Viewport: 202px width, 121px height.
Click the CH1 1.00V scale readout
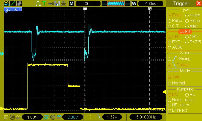(32, 117)
